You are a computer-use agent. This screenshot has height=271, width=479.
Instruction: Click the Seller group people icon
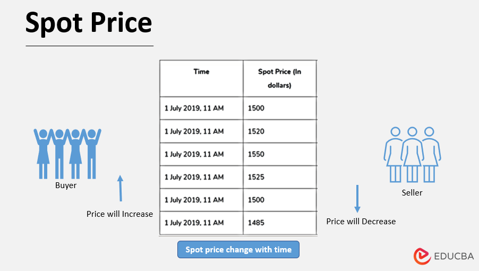412,154
